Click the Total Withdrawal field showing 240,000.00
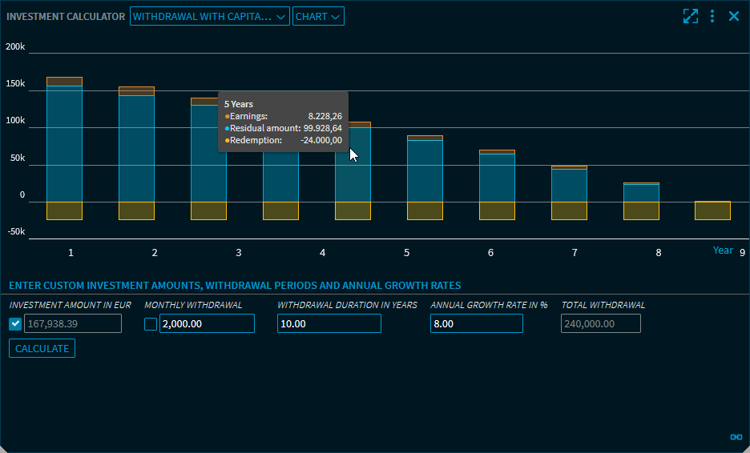 click(x=601, y=323)
